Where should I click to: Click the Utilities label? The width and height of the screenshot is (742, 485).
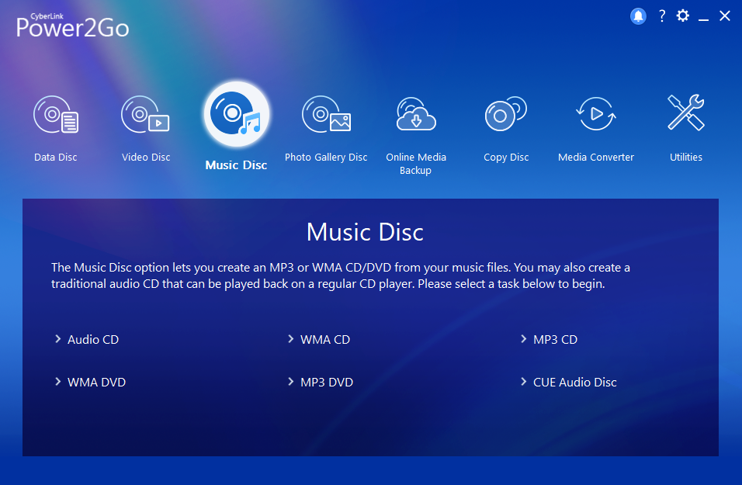point(685,157)
